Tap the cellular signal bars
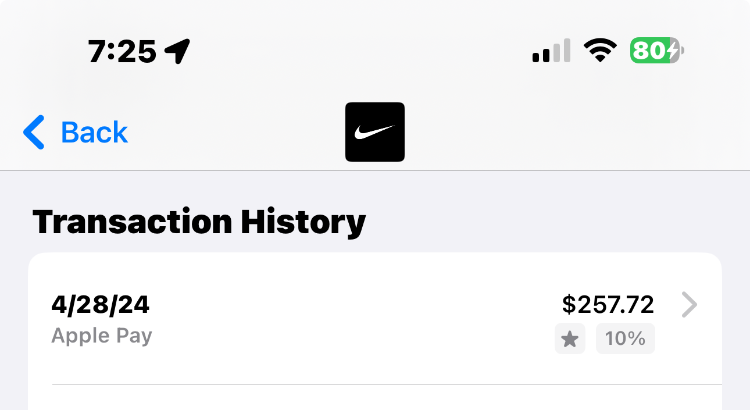This screenshot has width=750, height=410. 551,51
